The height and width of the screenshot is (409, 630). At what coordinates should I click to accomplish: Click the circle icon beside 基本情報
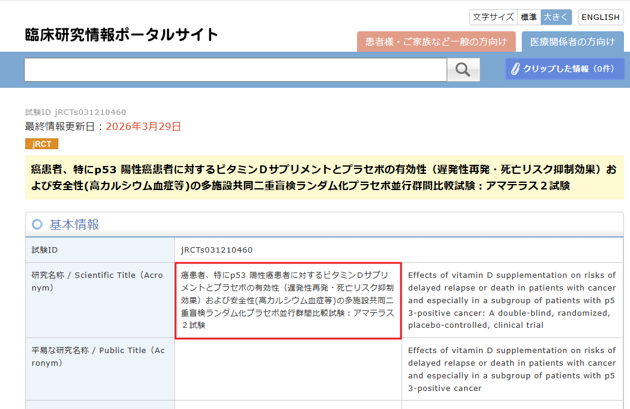(37, 224)
